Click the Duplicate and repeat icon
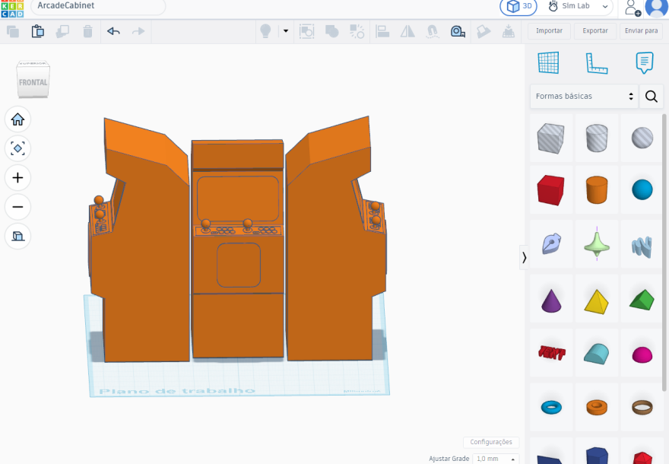Viewport: 669px width, 464px height. (62, 32)
